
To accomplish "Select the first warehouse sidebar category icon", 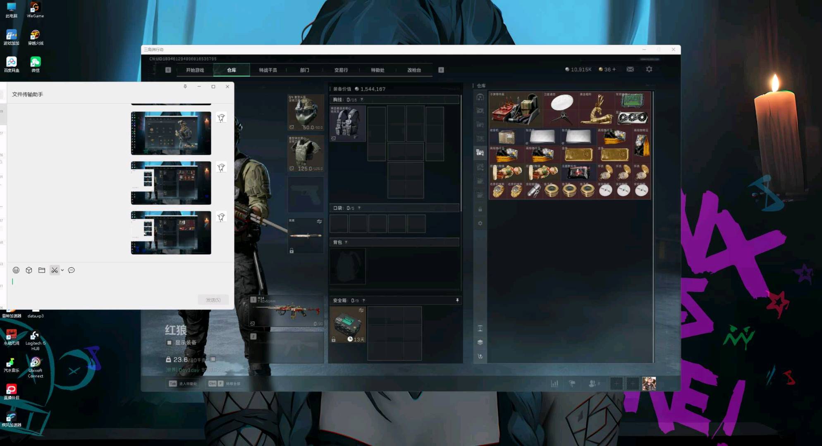I will pos(480,97).
